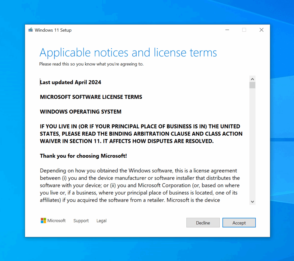Click 'Please read this so you know' subtitle
This screenshot has height=261, width=294.
click(91, 64)
